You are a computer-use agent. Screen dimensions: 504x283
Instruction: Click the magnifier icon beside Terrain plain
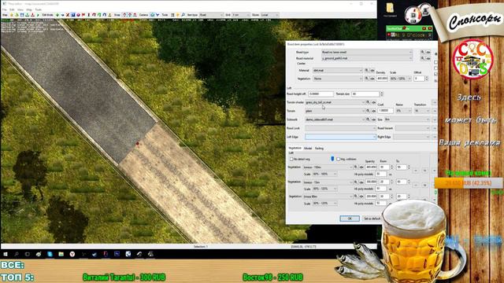tap(368, 111)
